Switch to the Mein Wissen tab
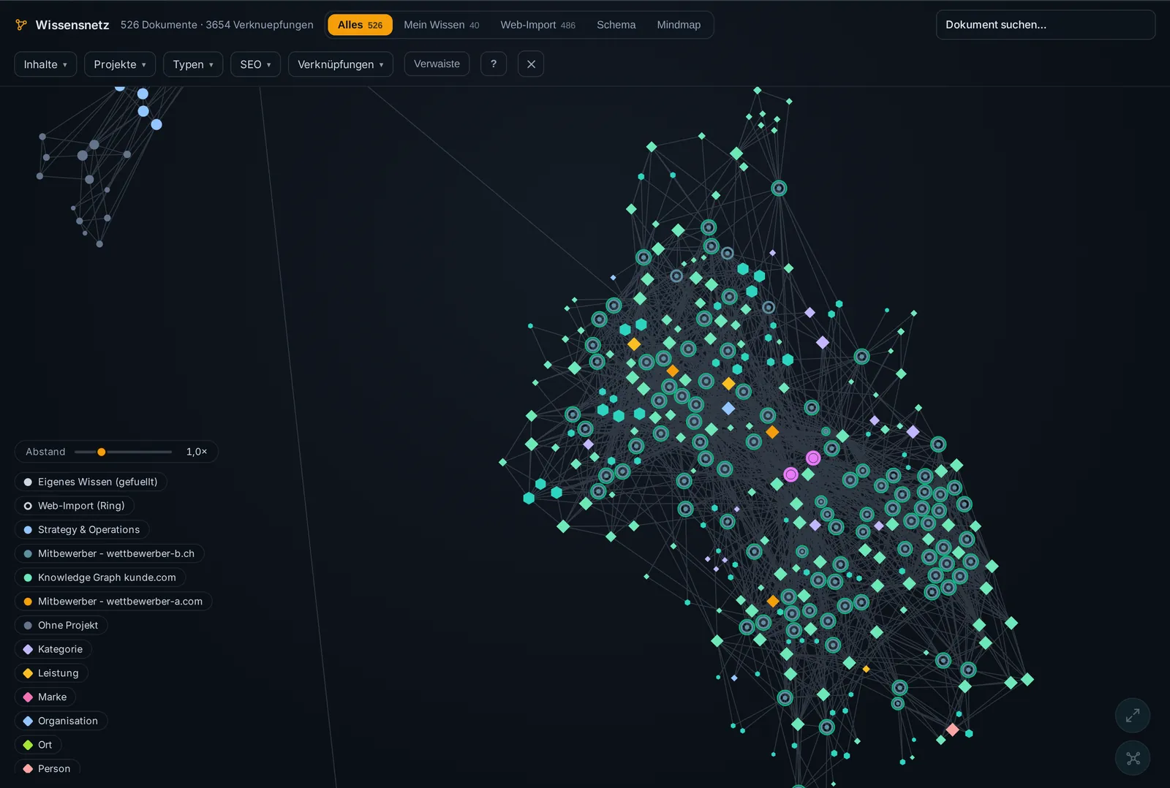The height and width of the screenshot is (788, 1170). 442,25
